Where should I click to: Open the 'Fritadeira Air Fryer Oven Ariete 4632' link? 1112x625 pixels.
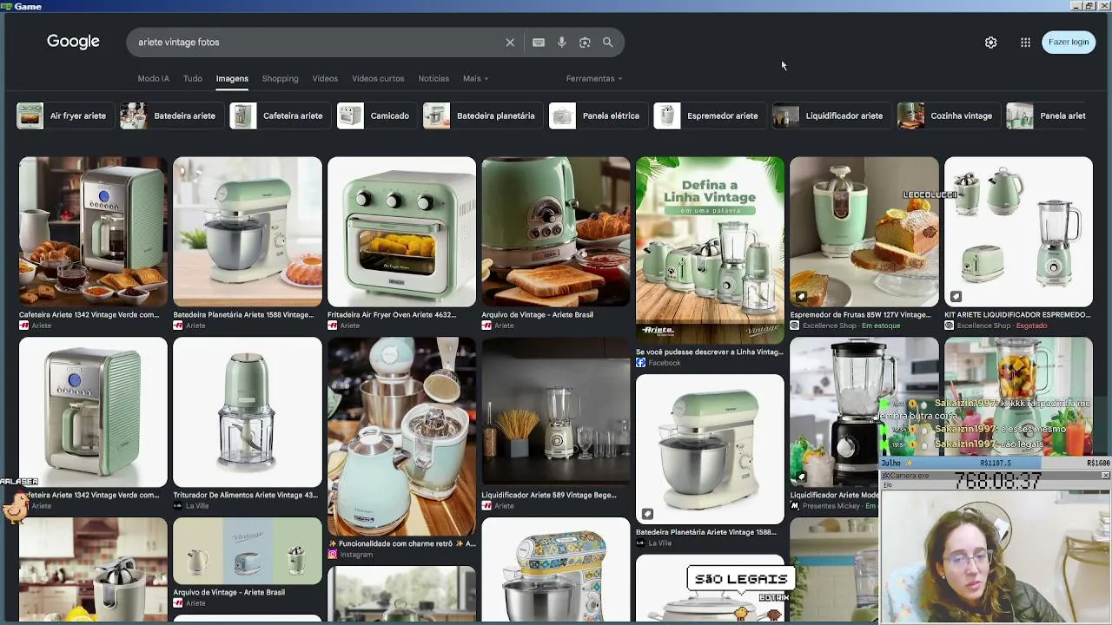pyautogui.click(x=391, y=315)
